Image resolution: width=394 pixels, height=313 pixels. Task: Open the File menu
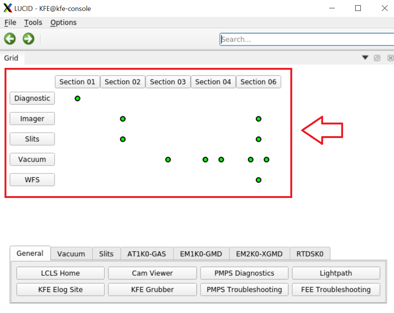(10, 23)
